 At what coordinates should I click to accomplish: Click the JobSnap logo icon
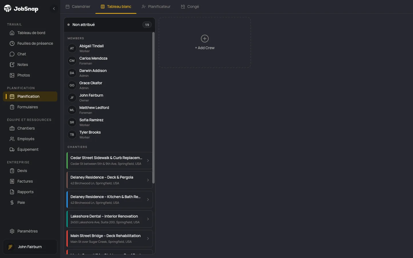point(8,9)
